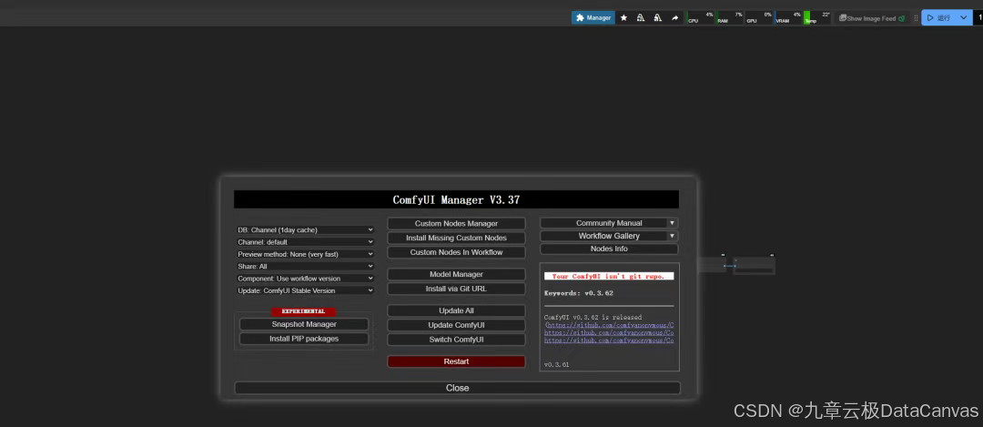Click Switch ComfyUI button
Viewport: 983px width, 427px height.
456,340
